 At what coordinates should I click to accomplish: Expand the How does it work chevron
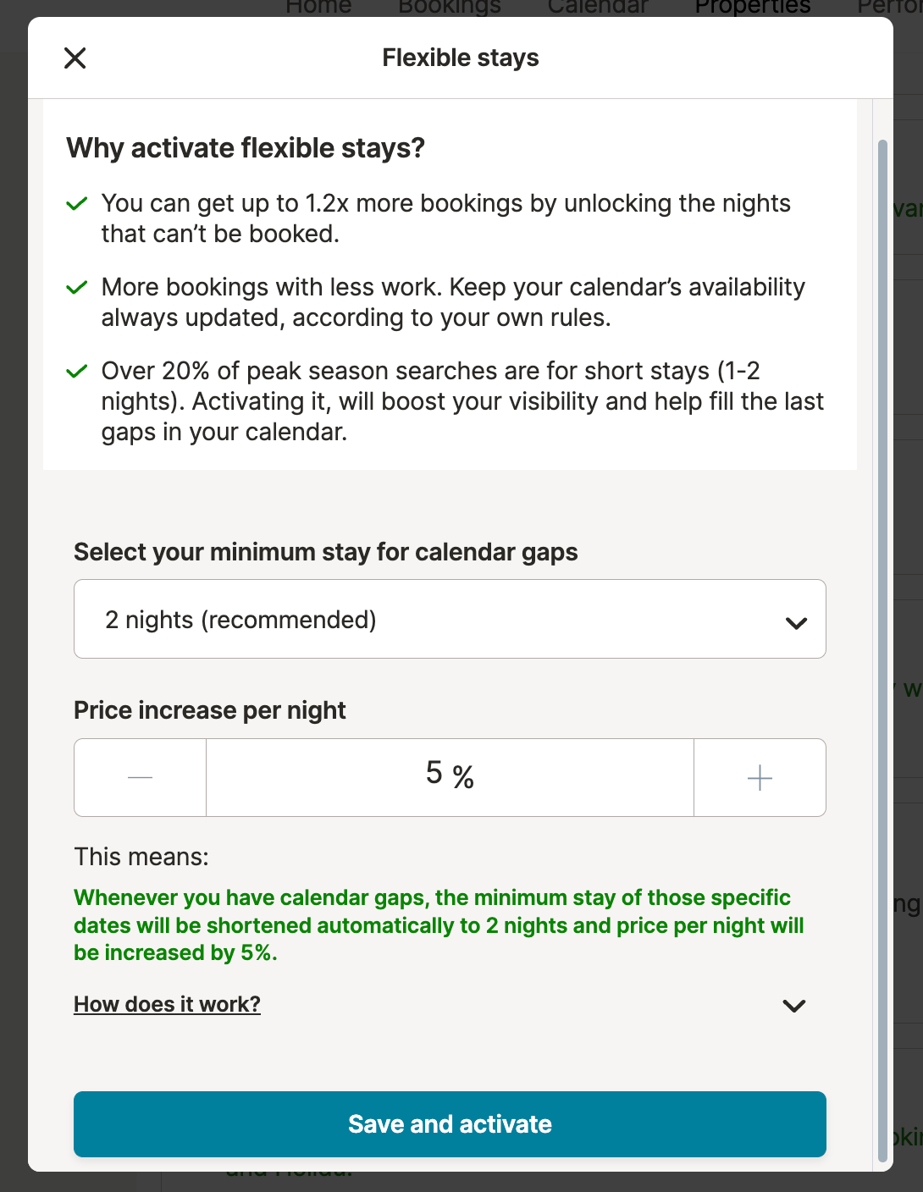[794, 1006]
